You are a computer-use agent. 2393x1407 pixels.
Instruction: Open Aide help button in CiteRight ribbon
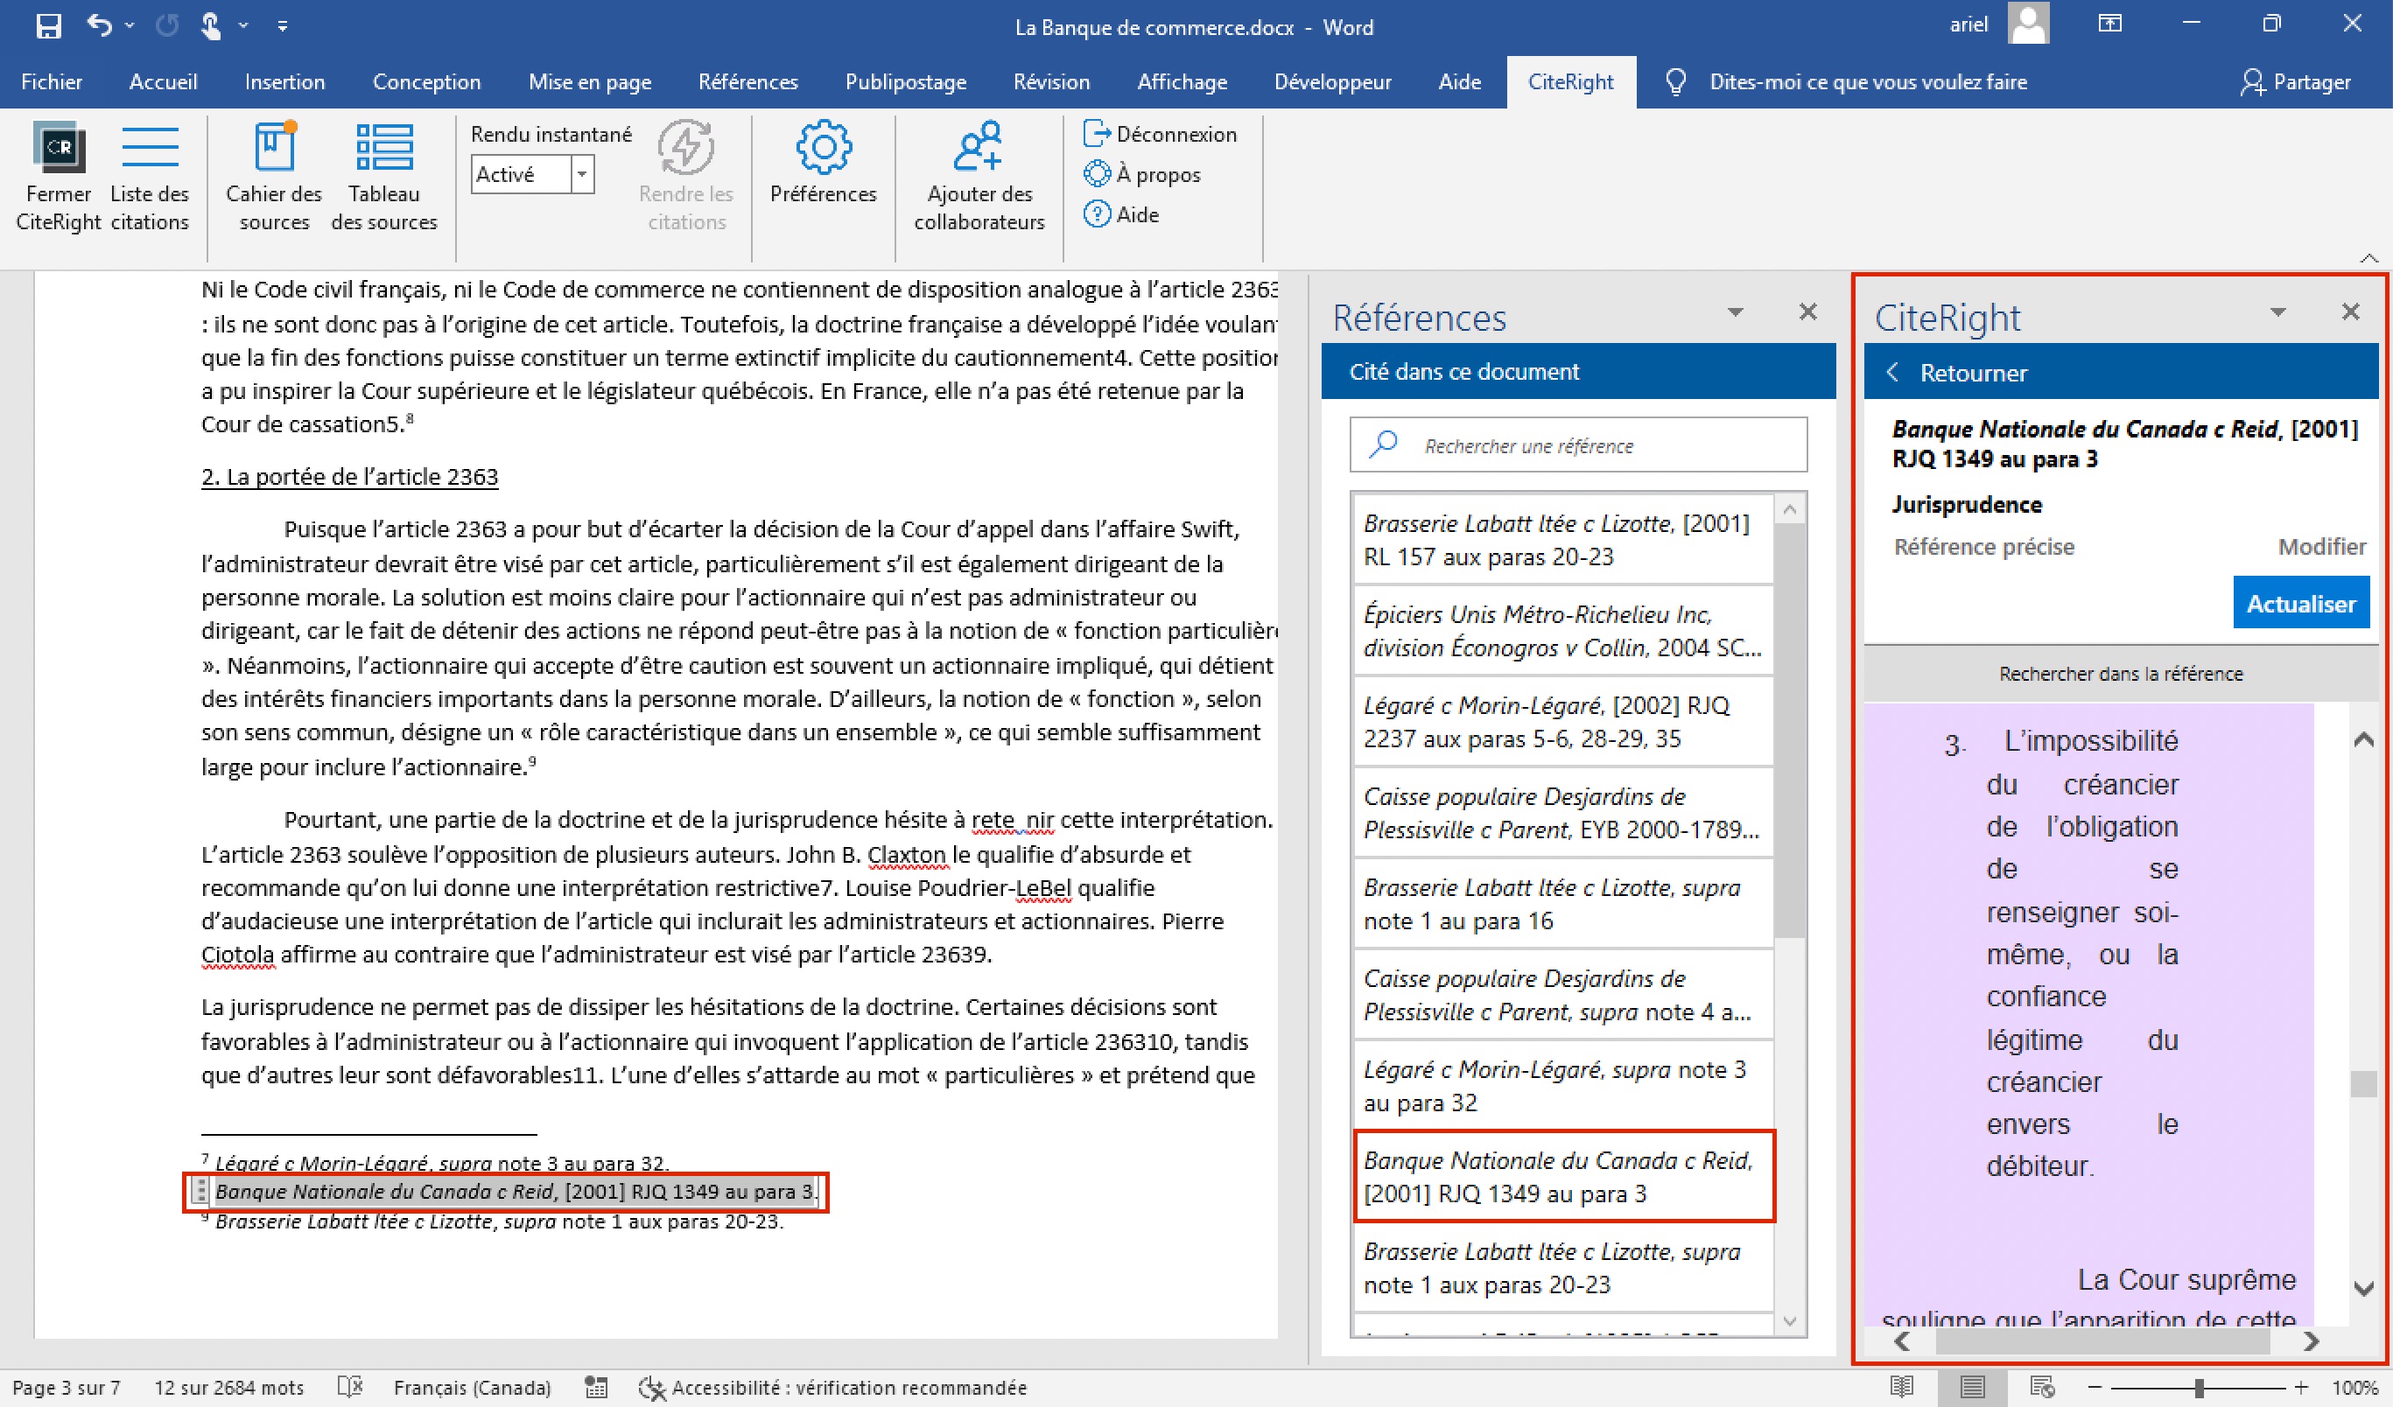coord(1121,214)
